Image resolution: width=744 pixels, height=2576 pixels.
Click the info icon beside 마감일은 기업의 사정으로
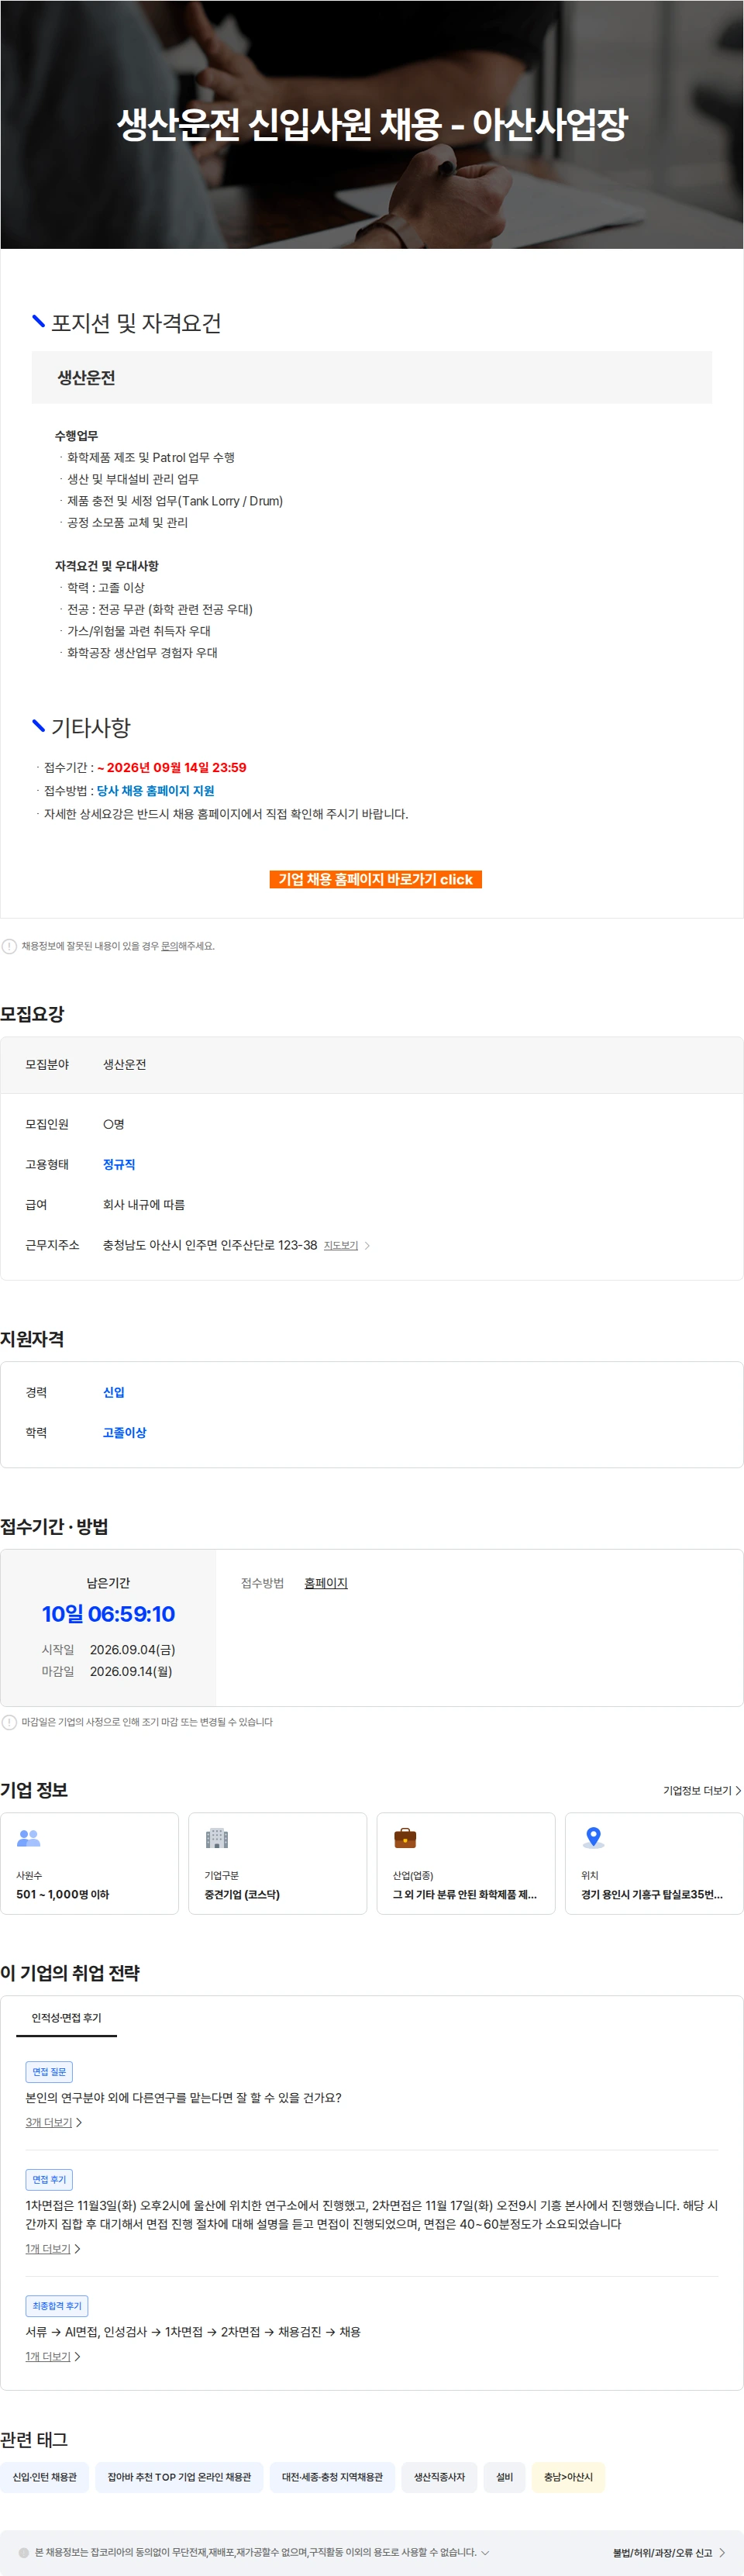click(x=9, y=1722)
